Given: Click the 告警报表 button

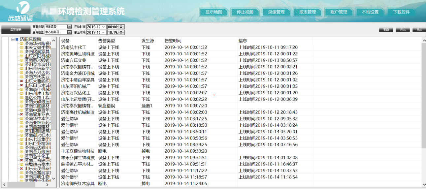Looking at the screenshot, I should click(x=16, y=29).
